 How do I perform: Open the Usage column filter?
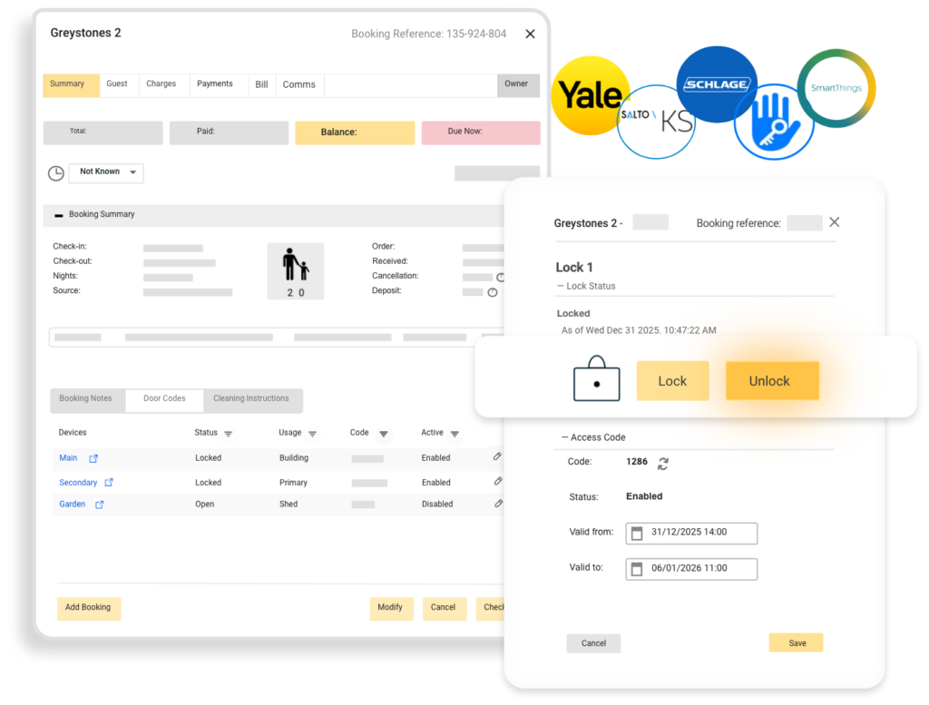[312, 434]
